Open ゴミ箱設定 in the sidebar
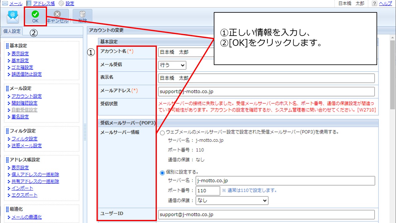The image size is (396, 223). click(x=22, y=68)
